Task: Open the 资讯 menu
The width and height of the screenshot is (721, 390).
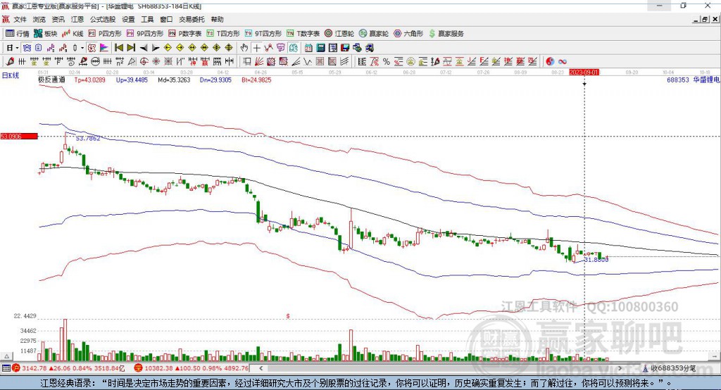Action: pos(58,19)
